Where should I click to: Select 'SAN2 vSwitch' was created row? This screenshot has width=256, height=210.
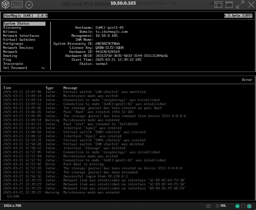click(74, 132)
